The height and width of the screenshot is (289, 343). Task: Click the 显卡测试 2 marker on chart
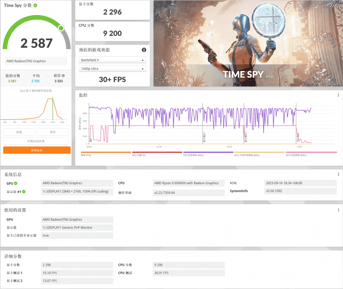coord(245,137)
